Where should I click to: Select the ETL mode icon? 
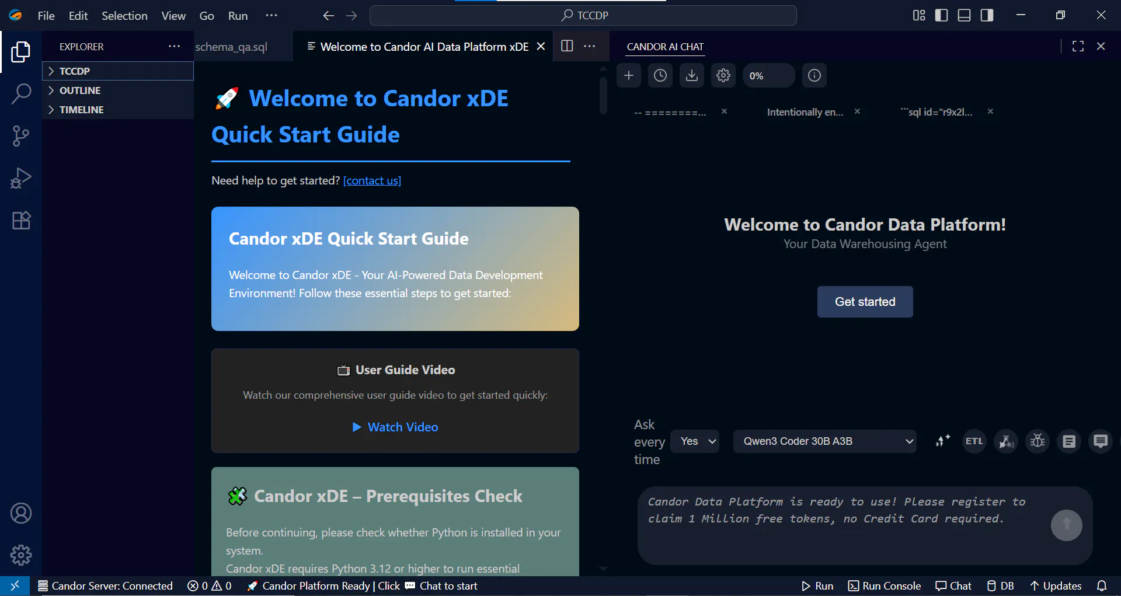974,441
